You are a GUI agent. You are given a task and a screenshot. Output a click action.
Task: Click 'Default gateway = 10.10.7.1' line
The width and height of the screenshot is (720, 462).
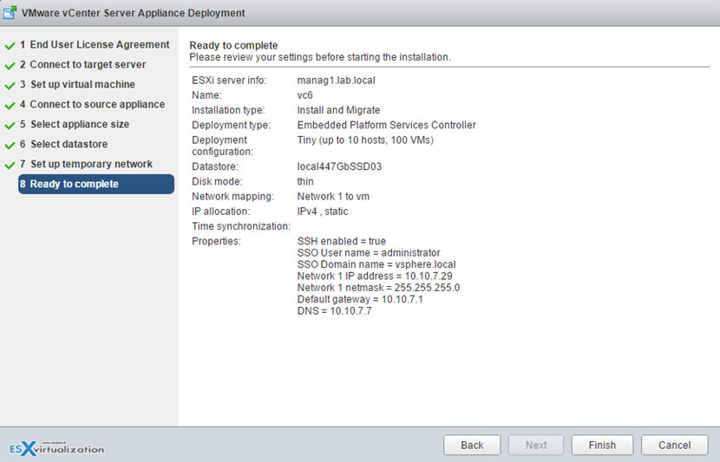(360, 300)
